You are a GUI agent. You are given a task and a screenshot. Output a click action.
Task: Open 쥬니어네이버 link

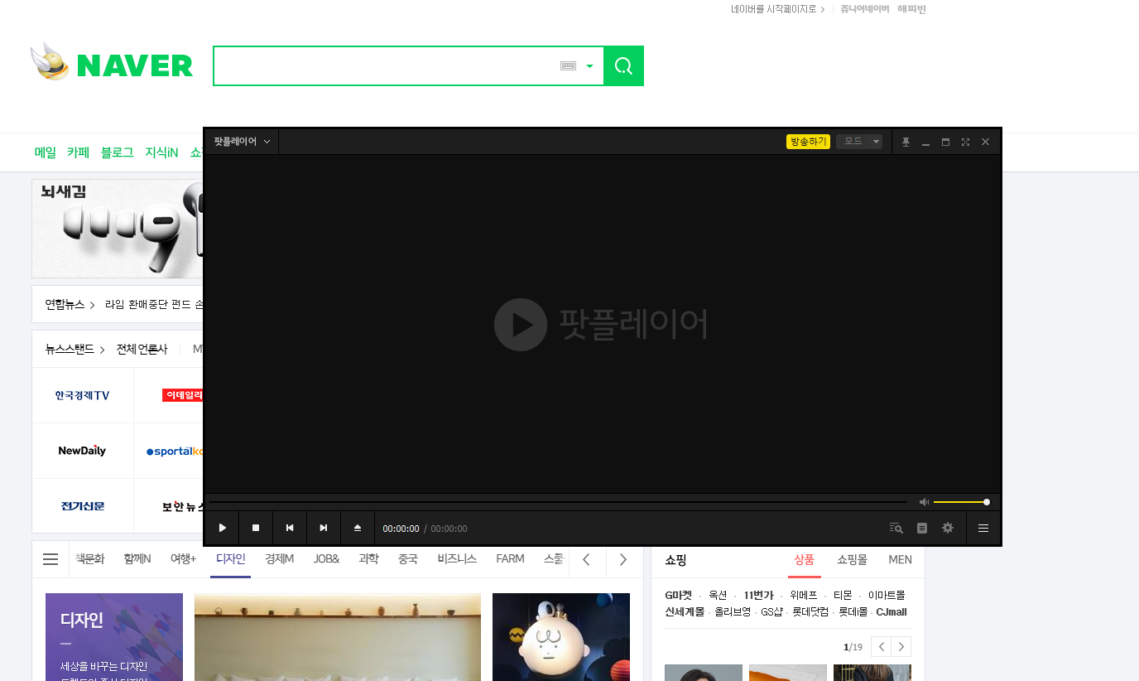coord(864,9)
